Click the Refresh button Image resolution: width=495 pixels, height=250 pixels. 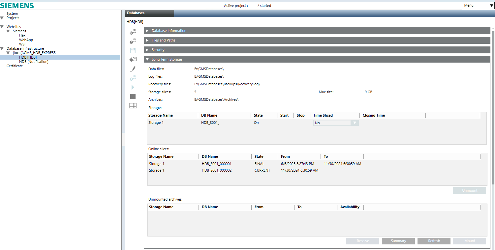click(434, 241)
